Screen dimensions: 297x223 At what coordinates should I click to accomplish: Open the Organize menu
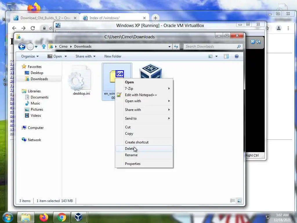(x=30, y=56)
